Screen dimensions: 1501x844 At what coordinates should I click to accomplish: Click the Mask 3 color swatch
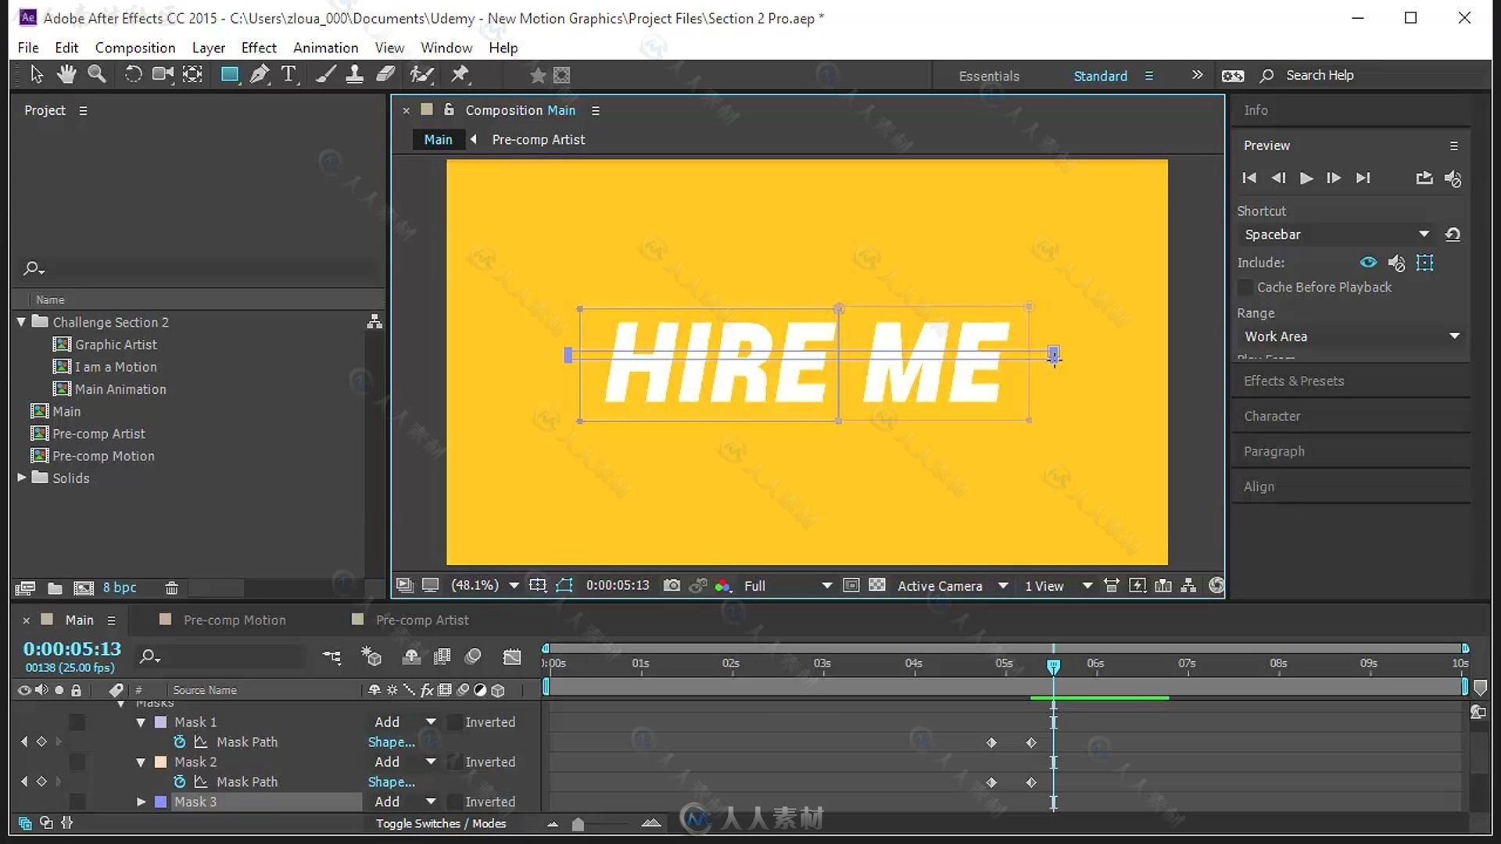(161, 802)
